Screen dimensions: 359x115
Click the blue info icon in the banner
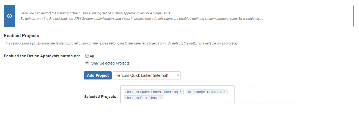coord(10,16)
